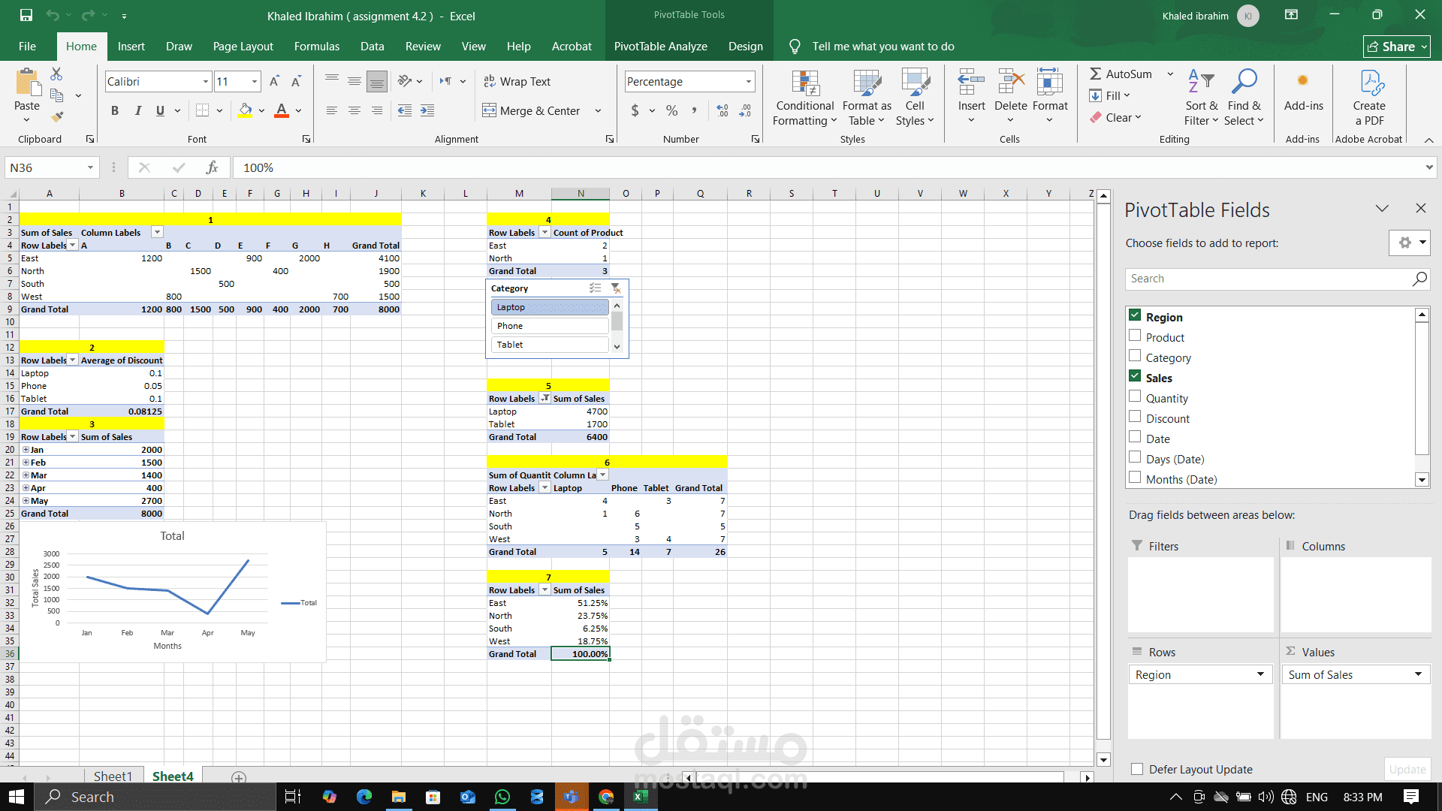Screen dimensions: 1442x811
Task: Select the Format Painter brush icon
Action: click(x=57, y=116)
